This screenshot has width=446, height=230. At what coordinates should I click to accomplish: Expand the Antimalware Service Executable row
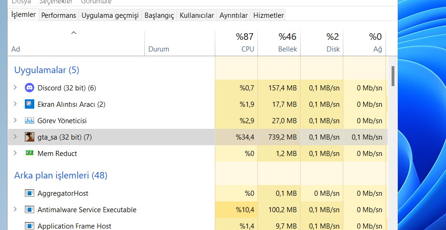pos(15,209)
